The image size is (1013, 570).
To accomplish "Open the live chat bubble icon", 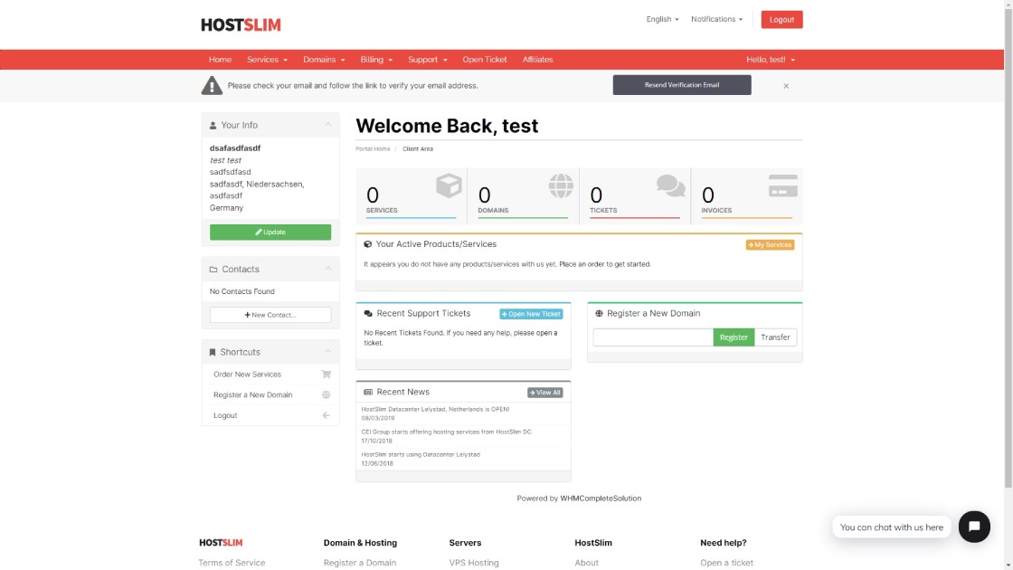I will (974, 527).
